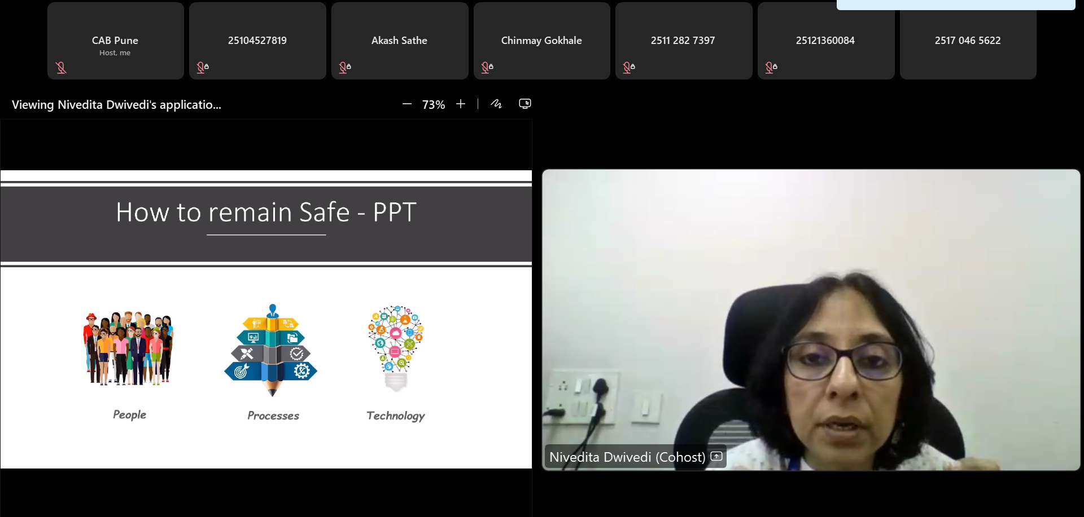The height and width of the screenshot is (517, 1084).
Task: Open the annotate tool on shared content
Action: click(496, 104)
